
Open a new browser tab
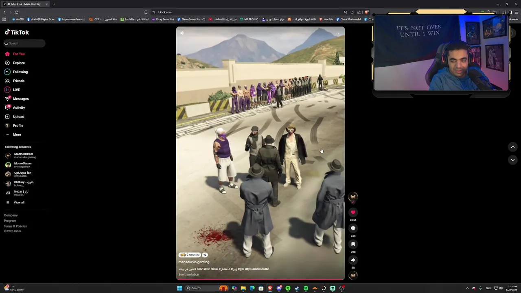pos(54,4)
